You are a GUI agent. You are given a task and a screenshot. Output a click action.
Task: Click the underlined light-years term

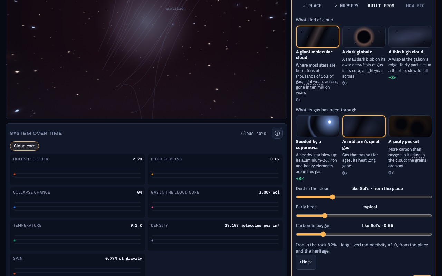(314, 82)
